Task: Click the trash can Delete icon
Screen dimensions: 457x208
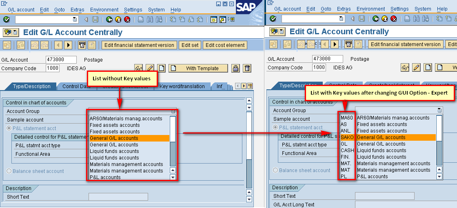Action: coord(247,68)
